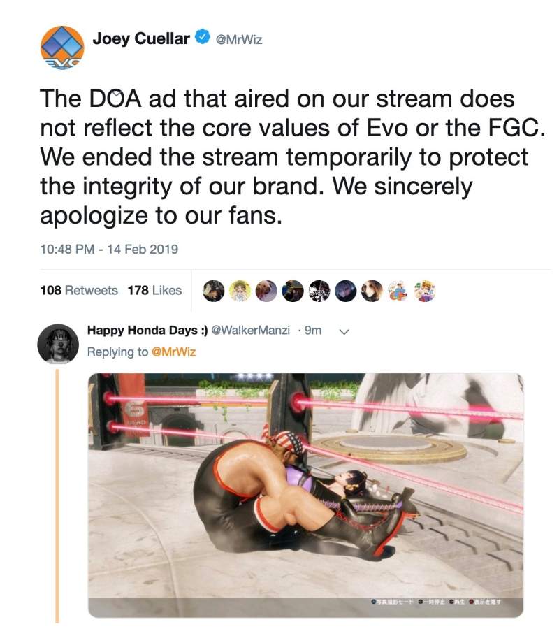Open second liker avatar with blonde character
Viewport: 559px width, 629px height.
tap(240, 291)
